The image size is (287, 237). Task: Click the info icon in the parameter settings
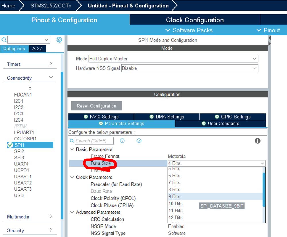click(257, 141)
